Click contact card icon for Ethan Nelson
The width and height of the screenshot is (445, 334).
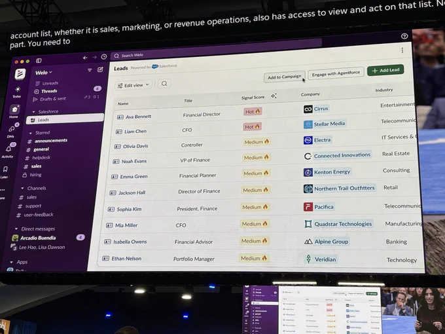pyautogui.click(x=105, y=259)
